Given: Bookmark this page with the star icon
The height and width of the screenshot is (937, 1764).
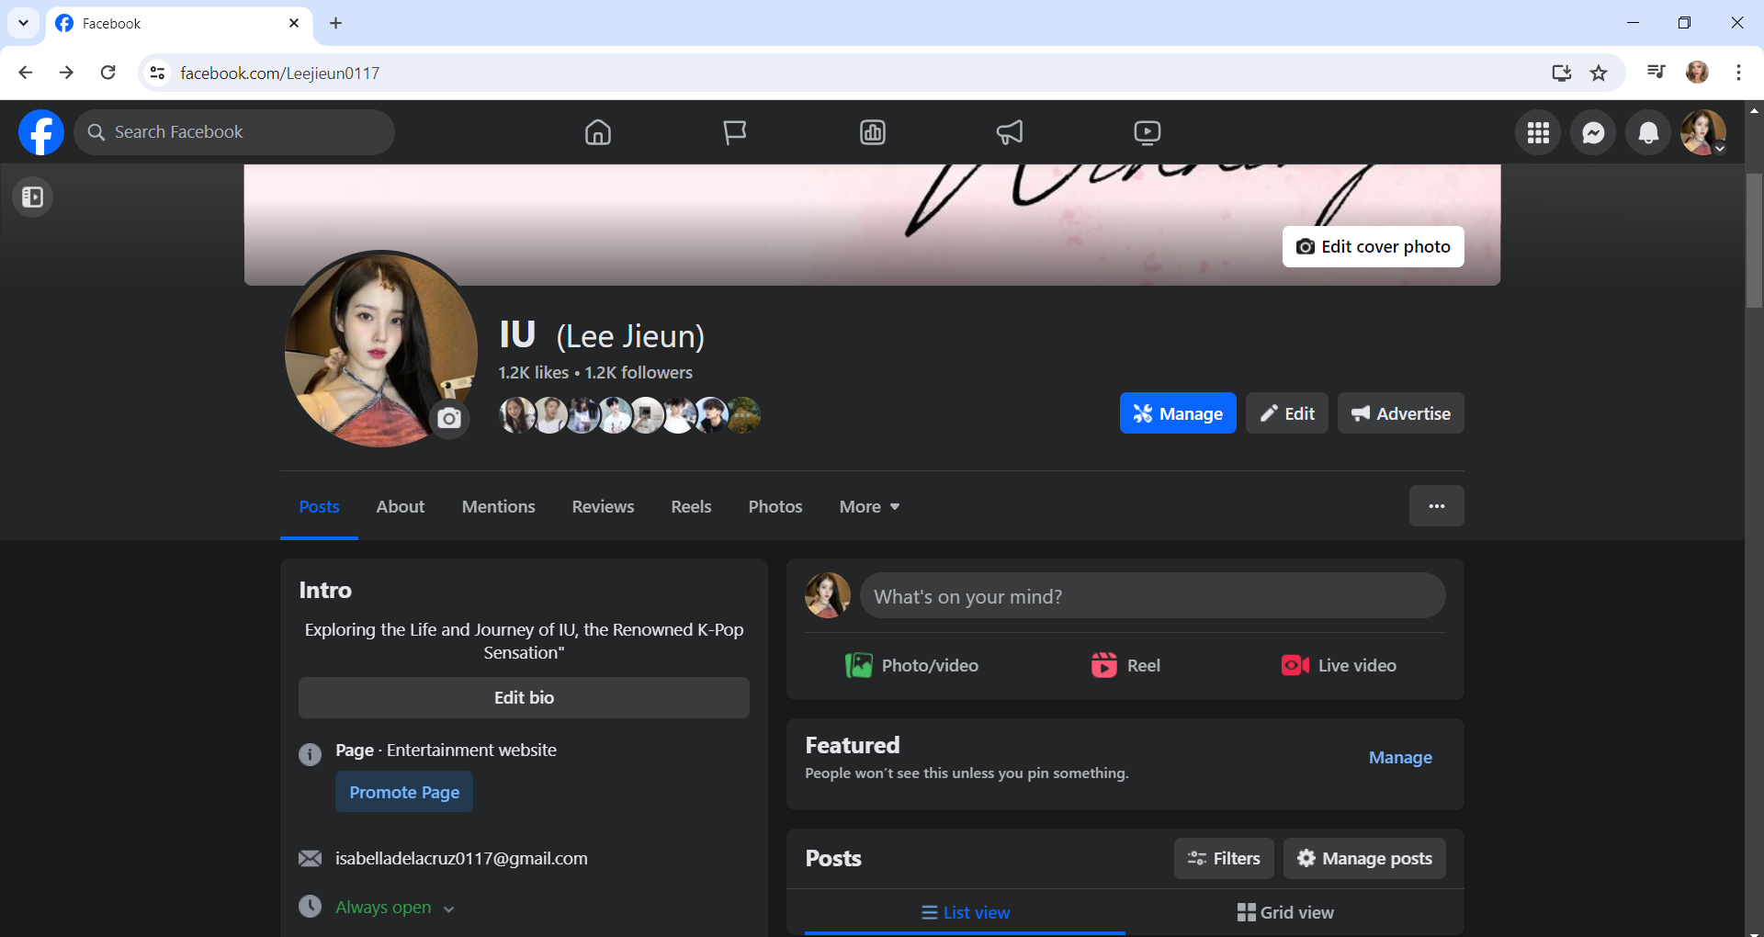Looking at the screenshot, I should coord(1600,73).
